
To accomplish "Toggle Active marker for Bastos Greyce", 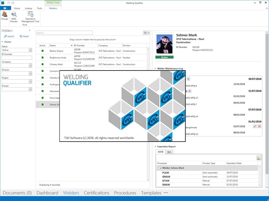I will click(x=42, y=51).
